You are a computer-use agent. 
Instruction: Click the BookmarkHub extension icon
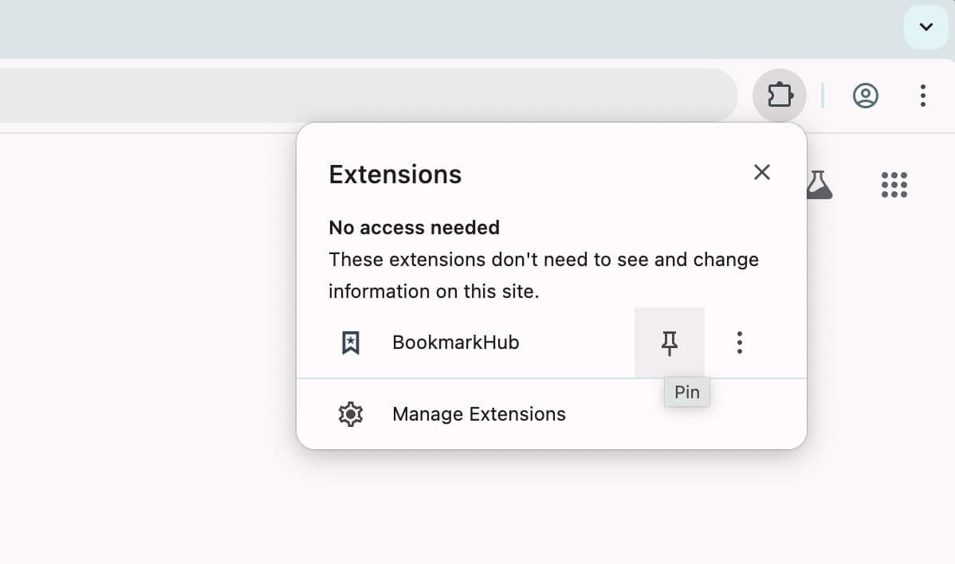click(350, 342)
